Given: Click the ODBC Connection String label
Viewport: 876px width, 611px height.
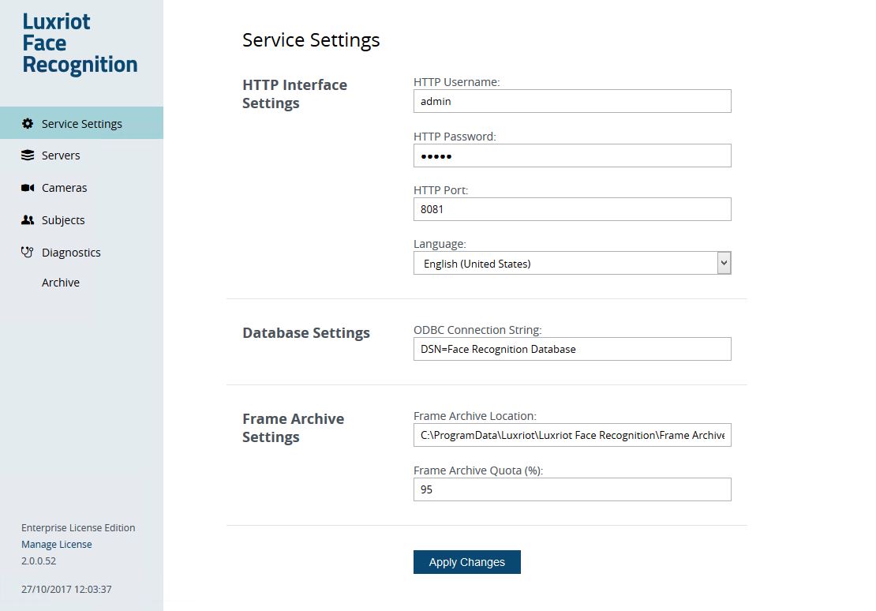Looking at the screenshot, I should [477, 330].
